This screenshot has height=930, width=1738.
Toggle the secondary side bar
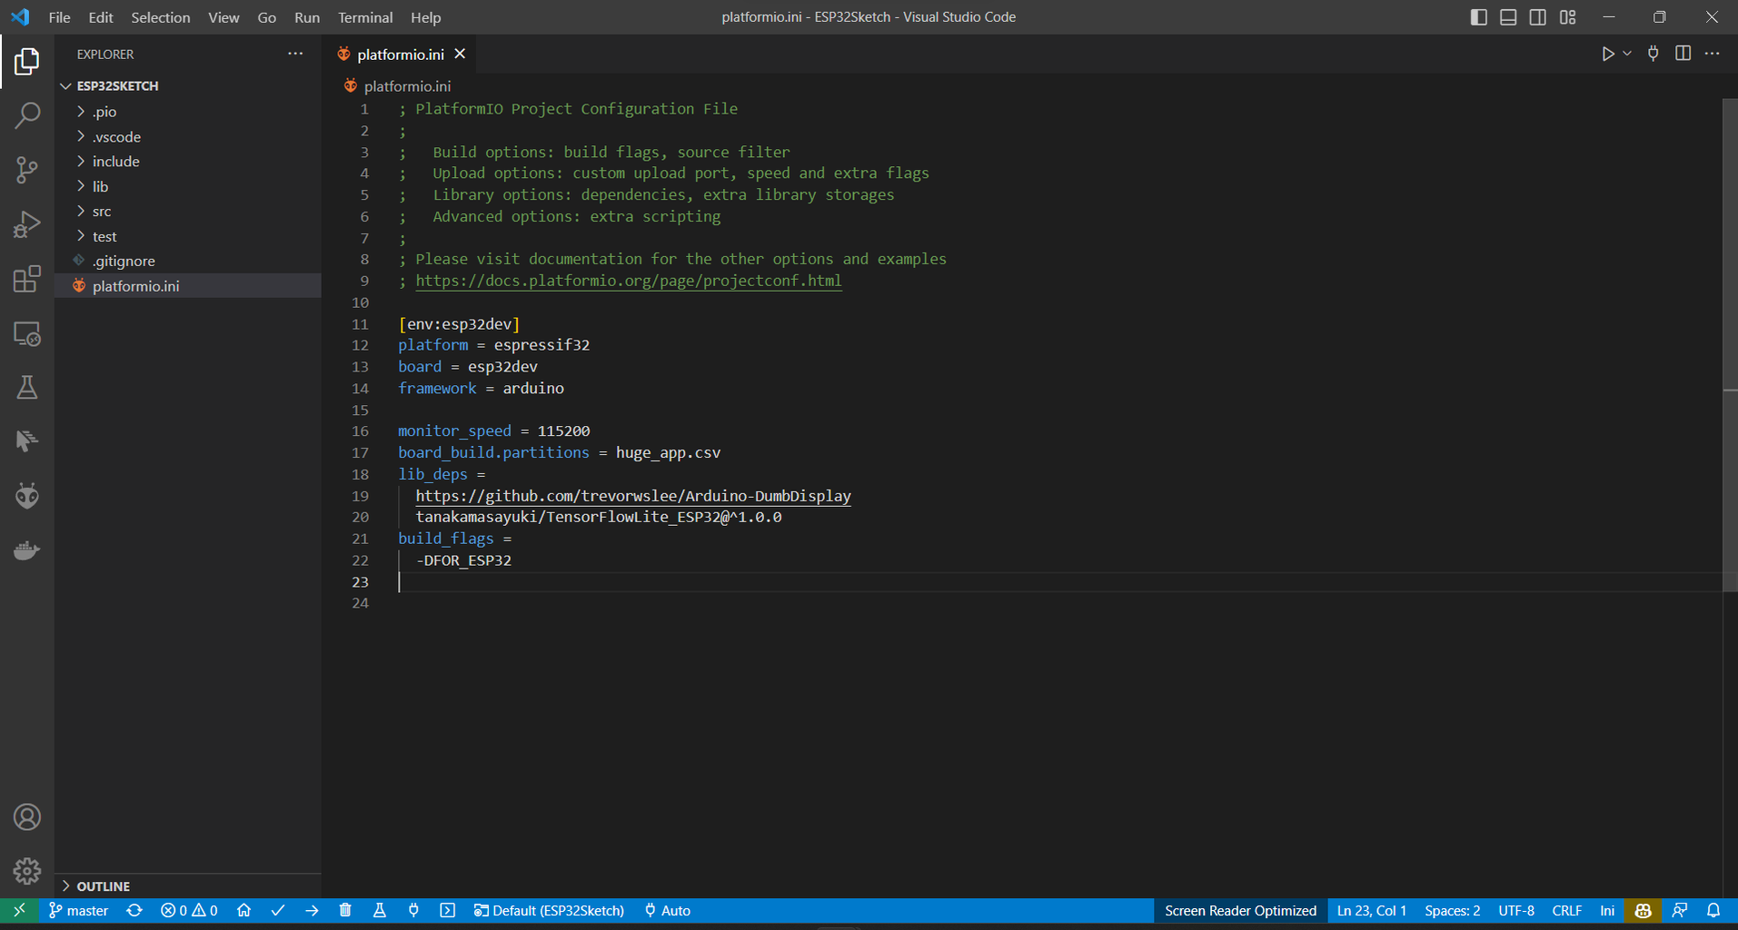[1537, 16]
